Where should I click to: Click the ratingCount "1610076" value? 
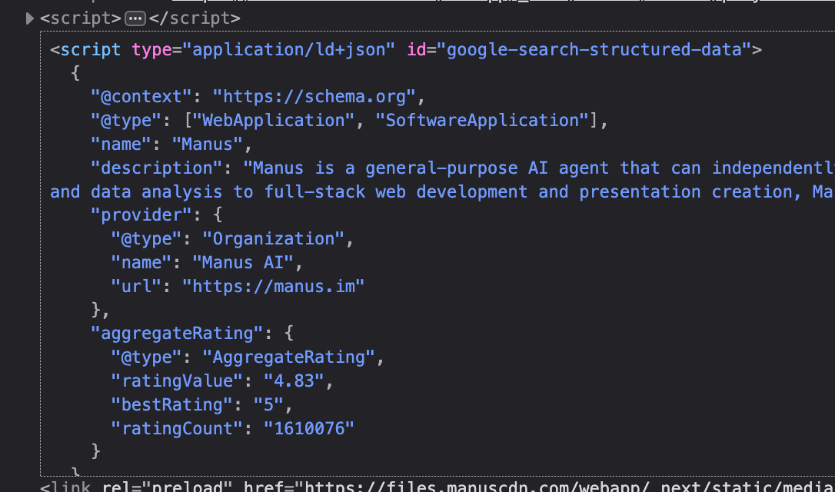point(309,428)
